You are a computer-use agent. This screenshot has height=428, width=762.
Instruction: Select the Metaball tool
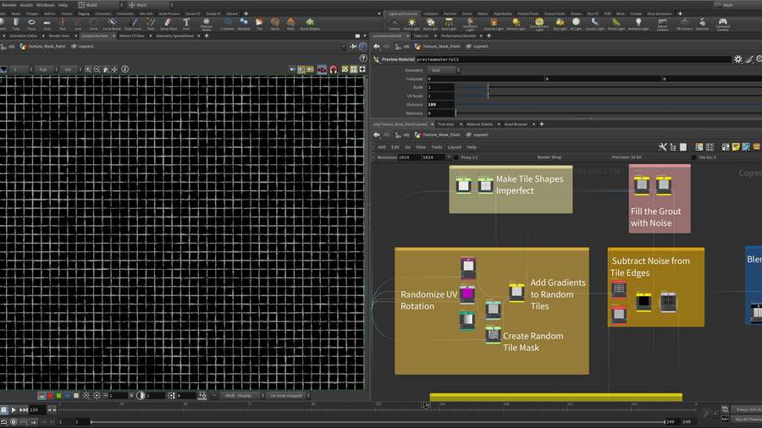coord(244,24)
